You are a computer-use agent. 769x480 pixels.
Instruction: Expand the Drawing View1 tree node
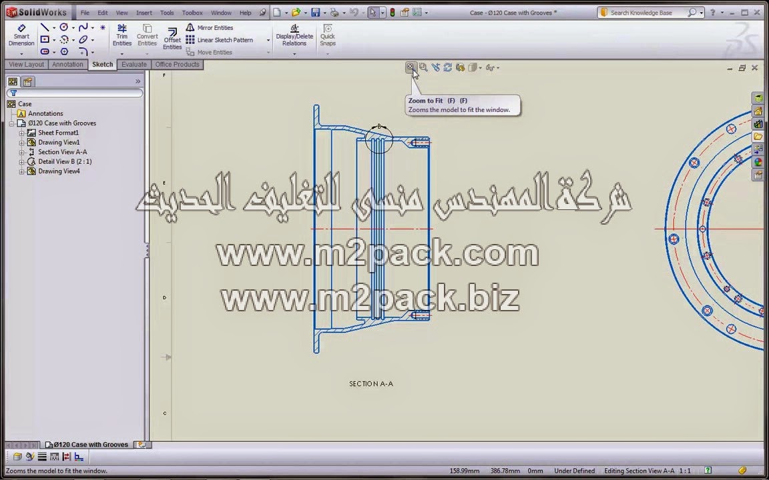21,143
